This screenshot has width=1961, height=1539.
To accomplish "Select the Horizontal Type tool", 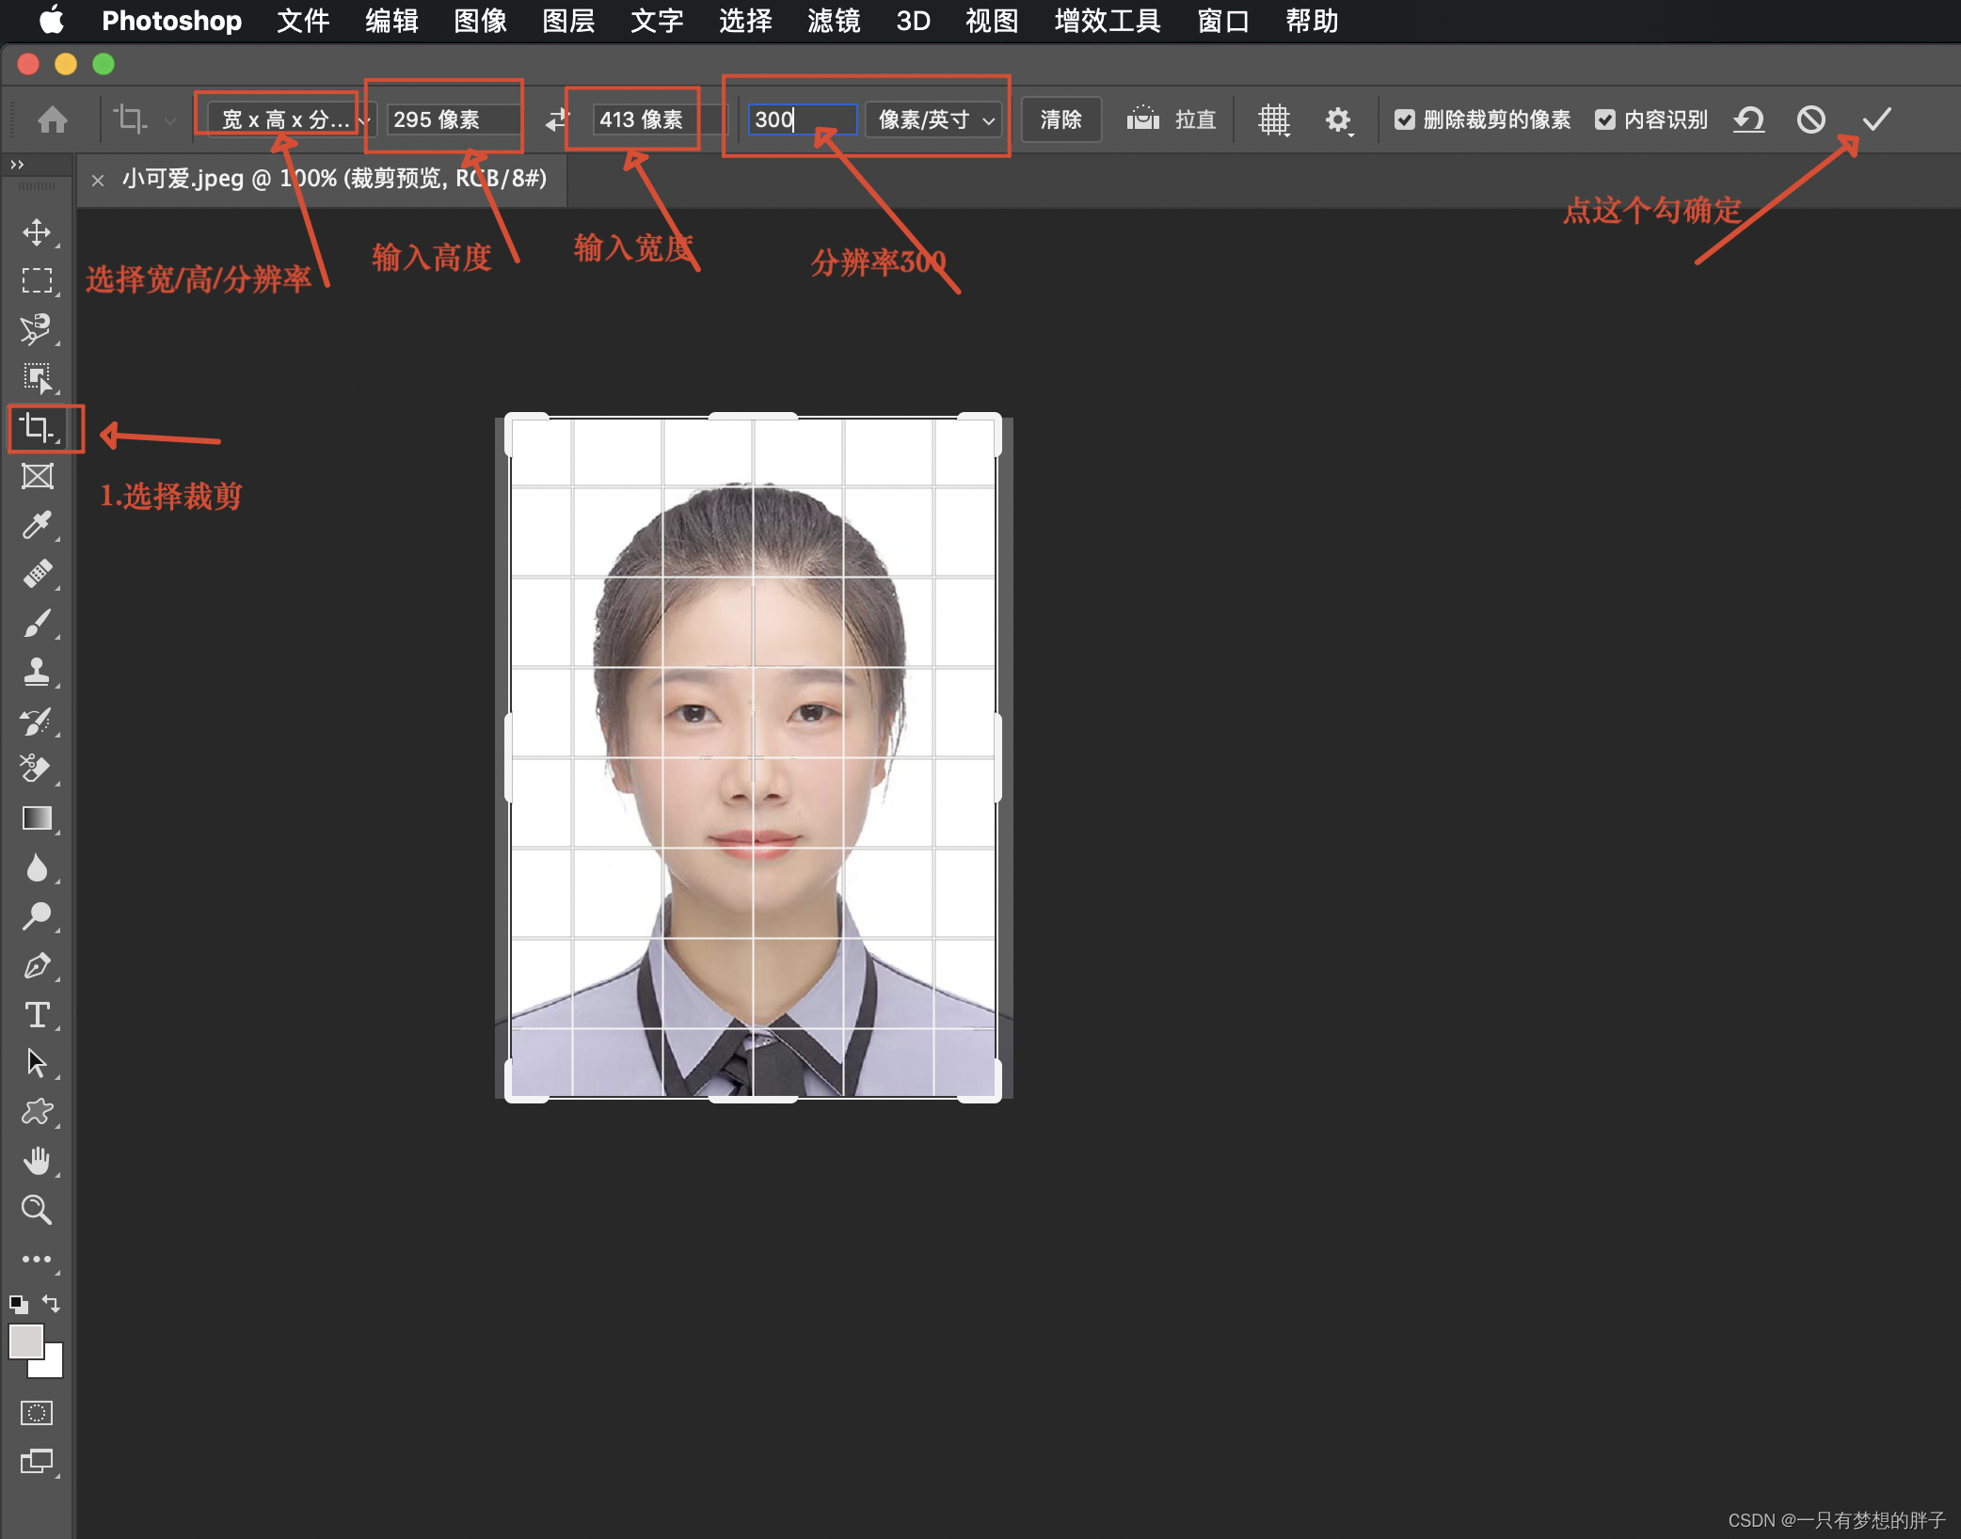I will [37, 1014].
